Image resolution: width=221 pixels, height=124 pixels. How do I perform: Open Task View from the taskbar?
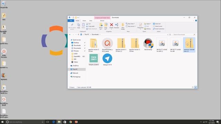48,122
